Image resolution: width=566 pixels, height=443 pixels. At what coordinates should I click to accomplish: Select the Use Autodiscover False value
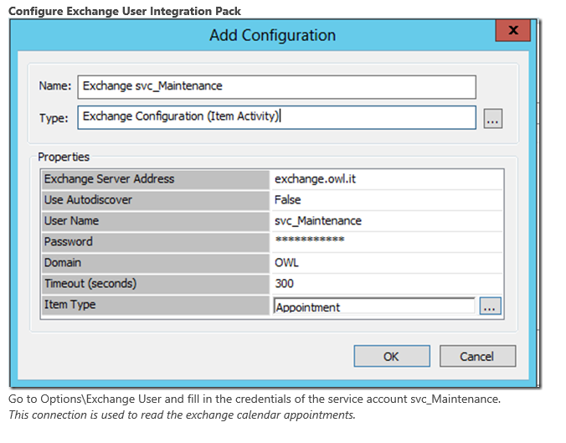click(387, 200)
